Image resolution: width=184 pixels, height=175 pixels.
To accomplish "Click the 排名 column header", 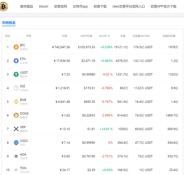I will click(8, 36).
